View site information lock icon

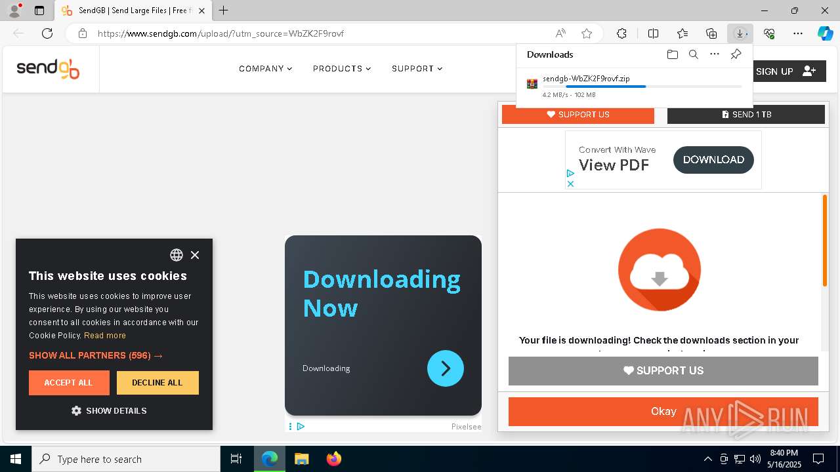point(83,33)
